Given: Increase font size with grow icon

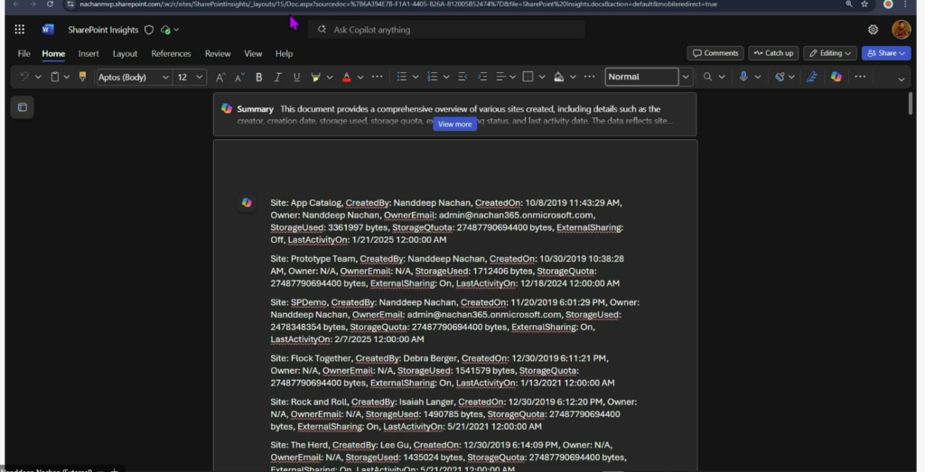Looking at the screenshot, I should (x=220, y=77).
